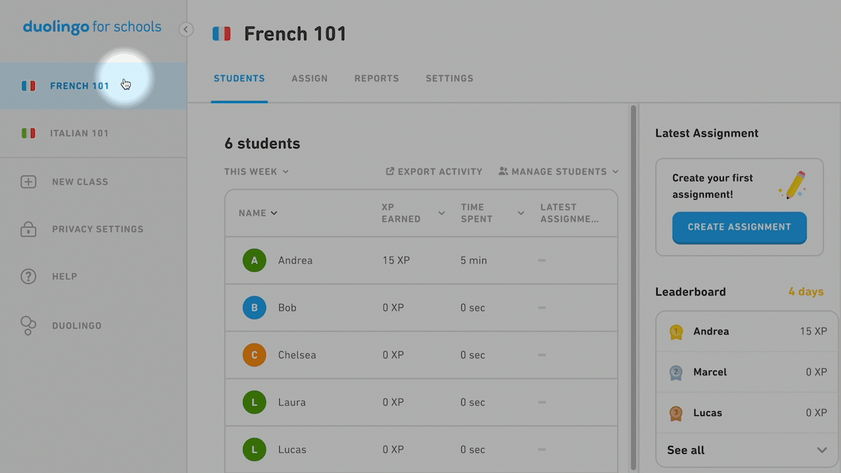Click Chelsea's orange avatar icon
This screenshot has height=473, width=841.
pyautogui.click(x=254, y=355)
